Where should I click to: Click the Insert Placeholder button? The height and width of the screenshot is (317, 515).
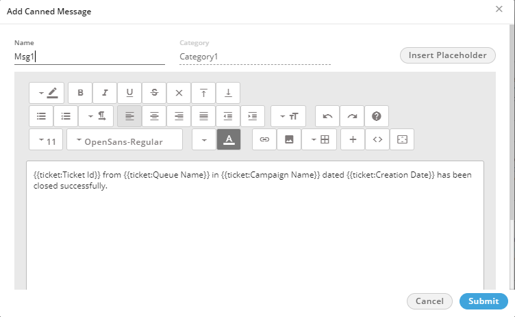point(447,55)
